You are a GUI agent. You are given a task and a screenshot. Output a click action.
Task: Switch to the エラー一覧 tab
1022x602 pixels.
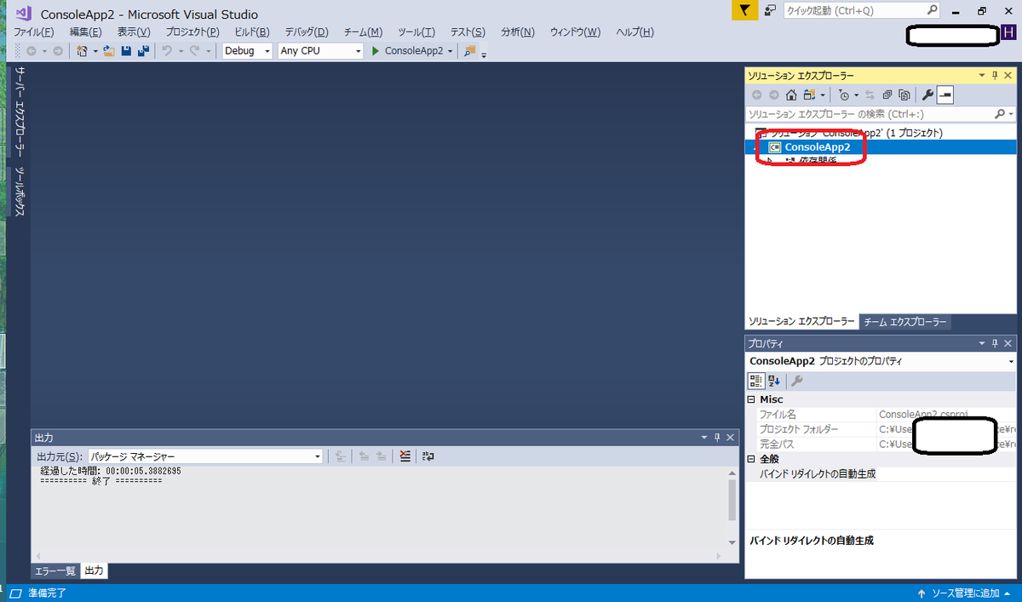[55, 570]
